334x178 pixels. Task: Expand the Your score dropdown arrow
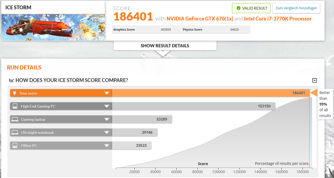[107, 93]
